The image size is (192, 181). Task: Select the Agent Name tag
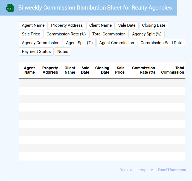[x=33, y=25]
